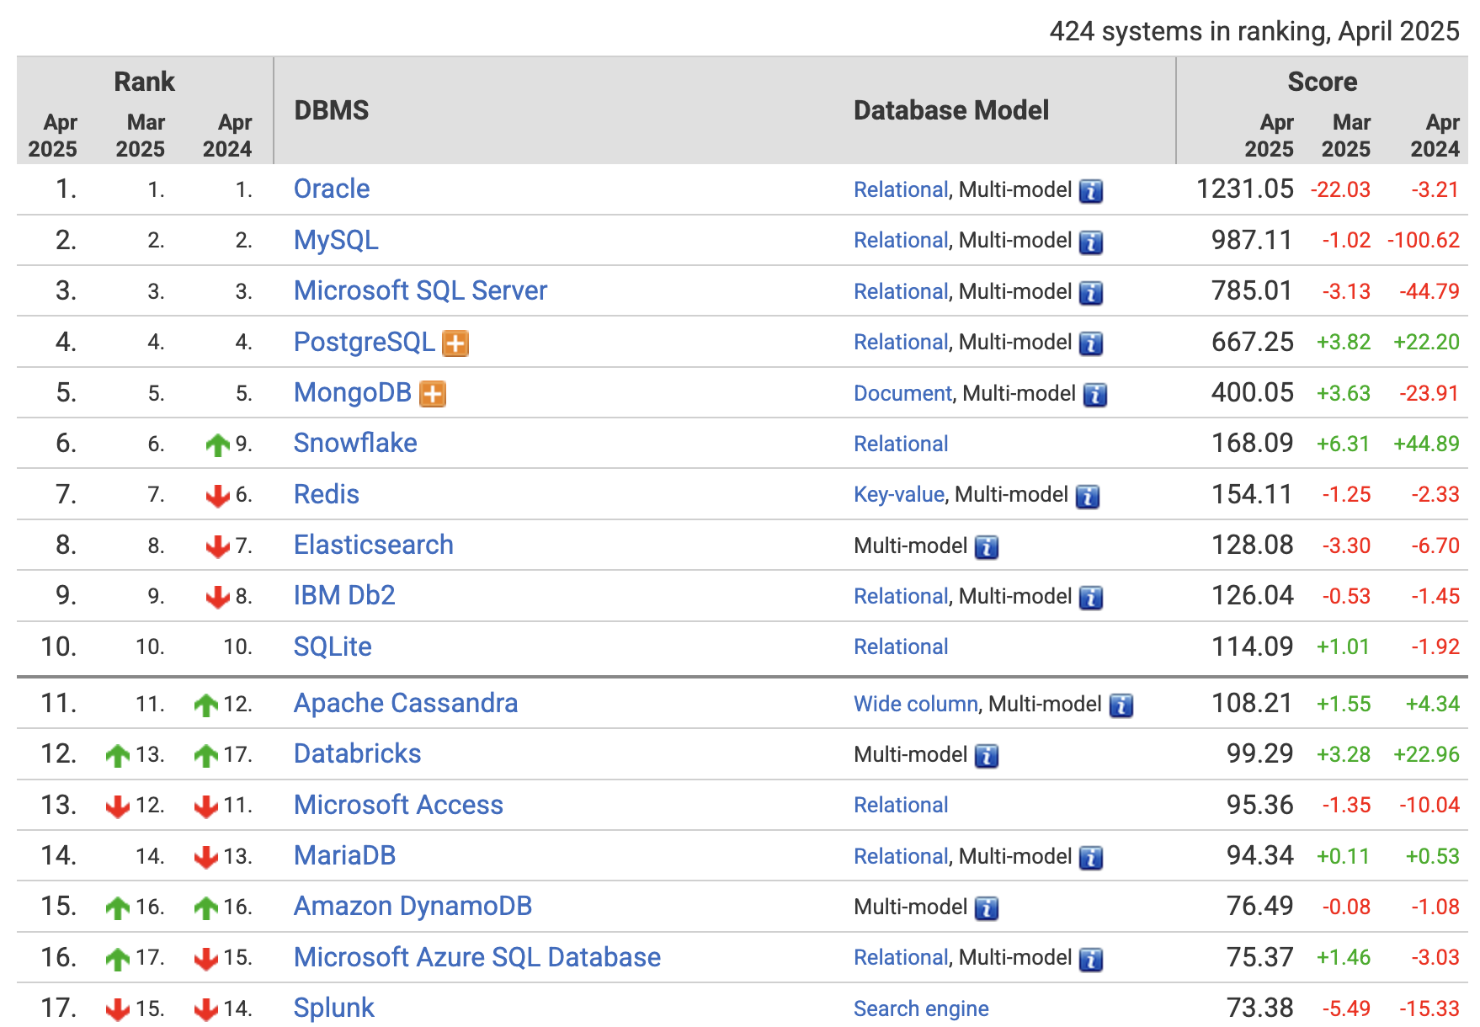Click Relational link in SQLite row
The image size is (1480, 1027).
(901, 647)
